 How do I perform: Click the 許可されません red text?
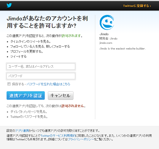tap(73, 106)
